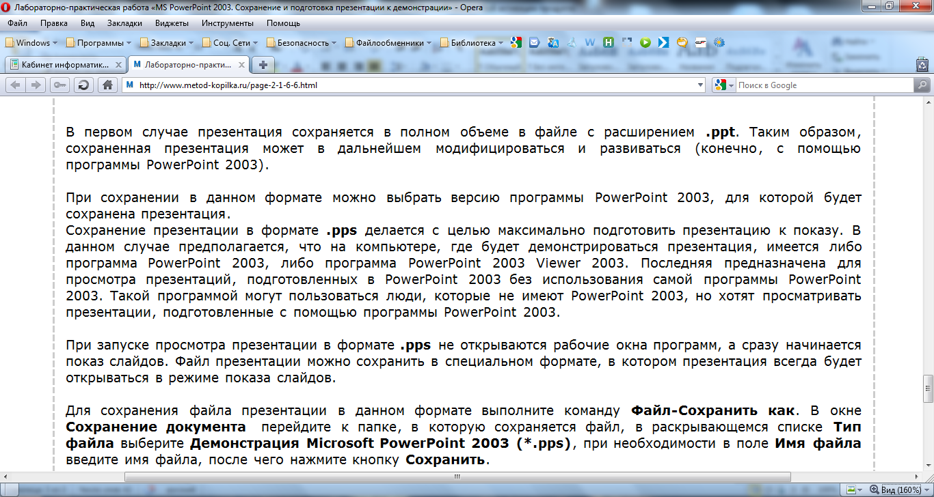Open the password wand key icon
This screenshot has width=934, height=497.
coord(59,85)
